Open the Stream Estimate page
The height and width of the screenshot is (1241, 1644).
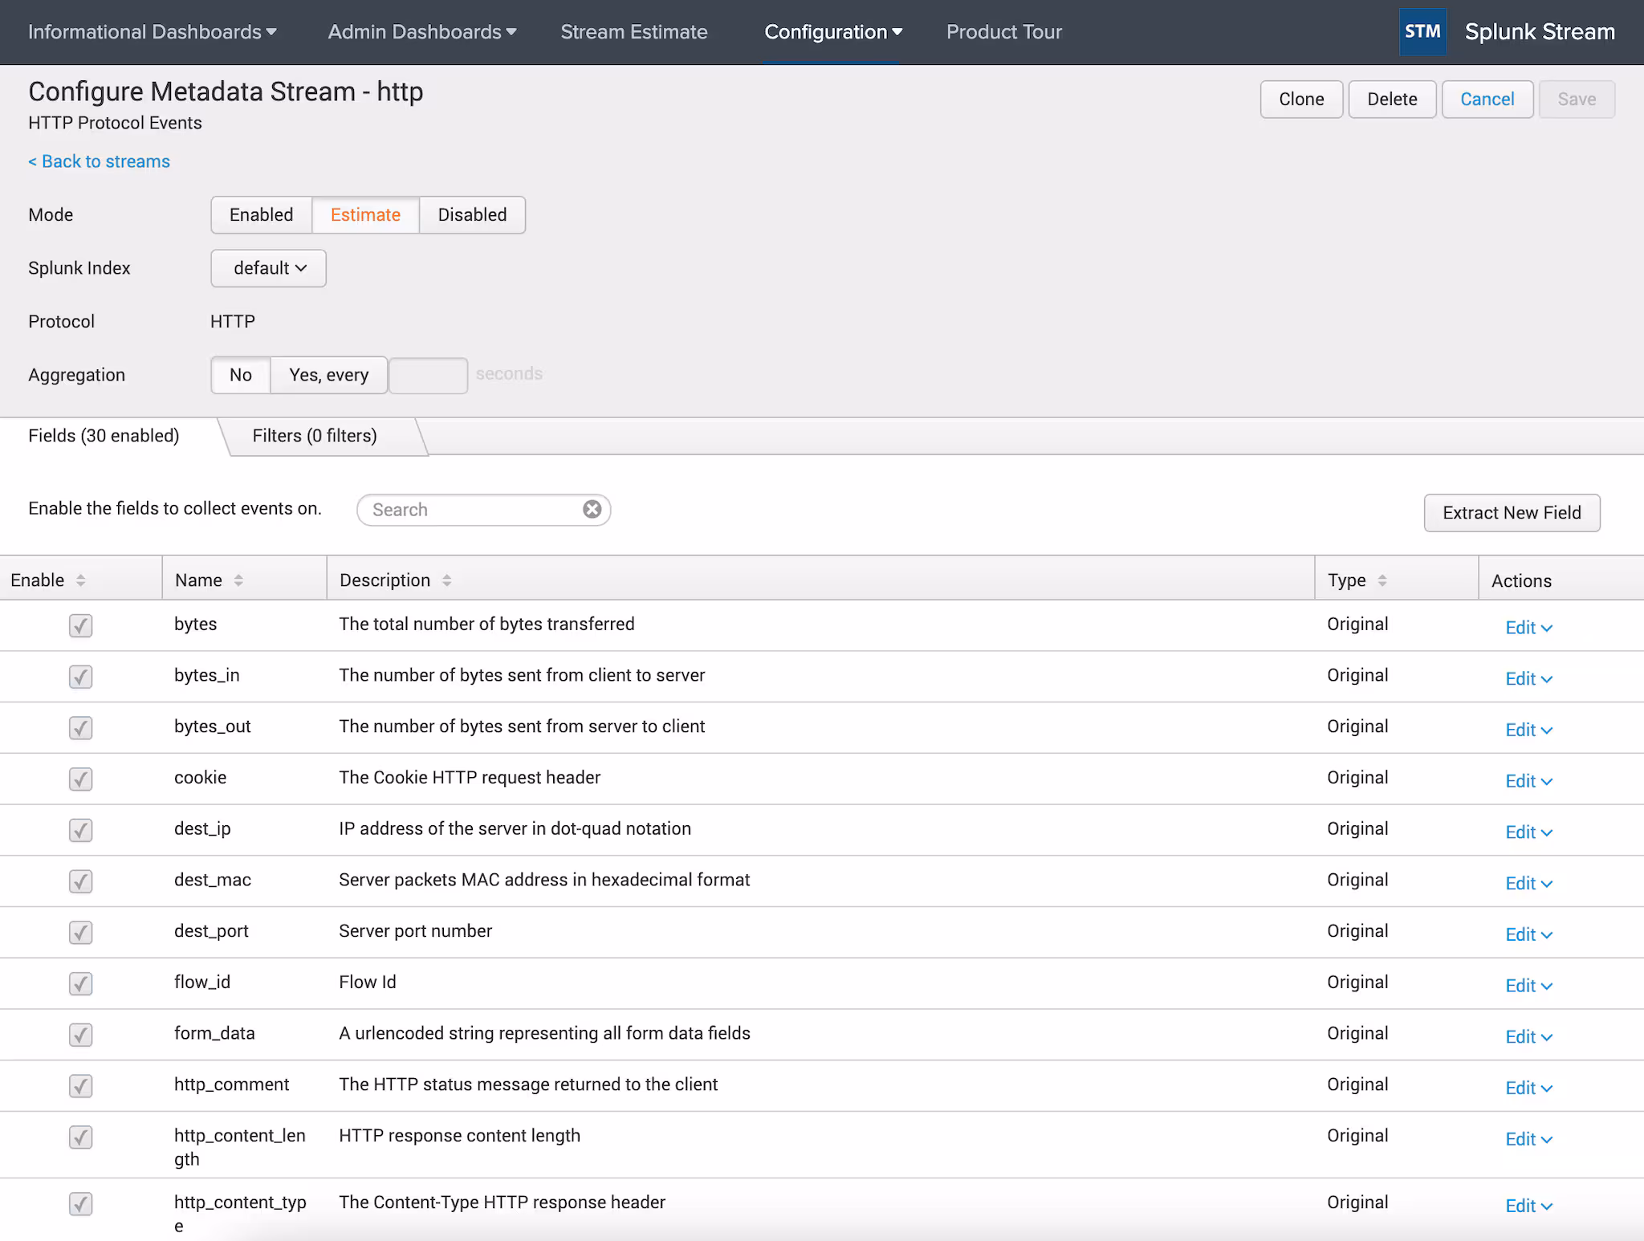(633, 32)
